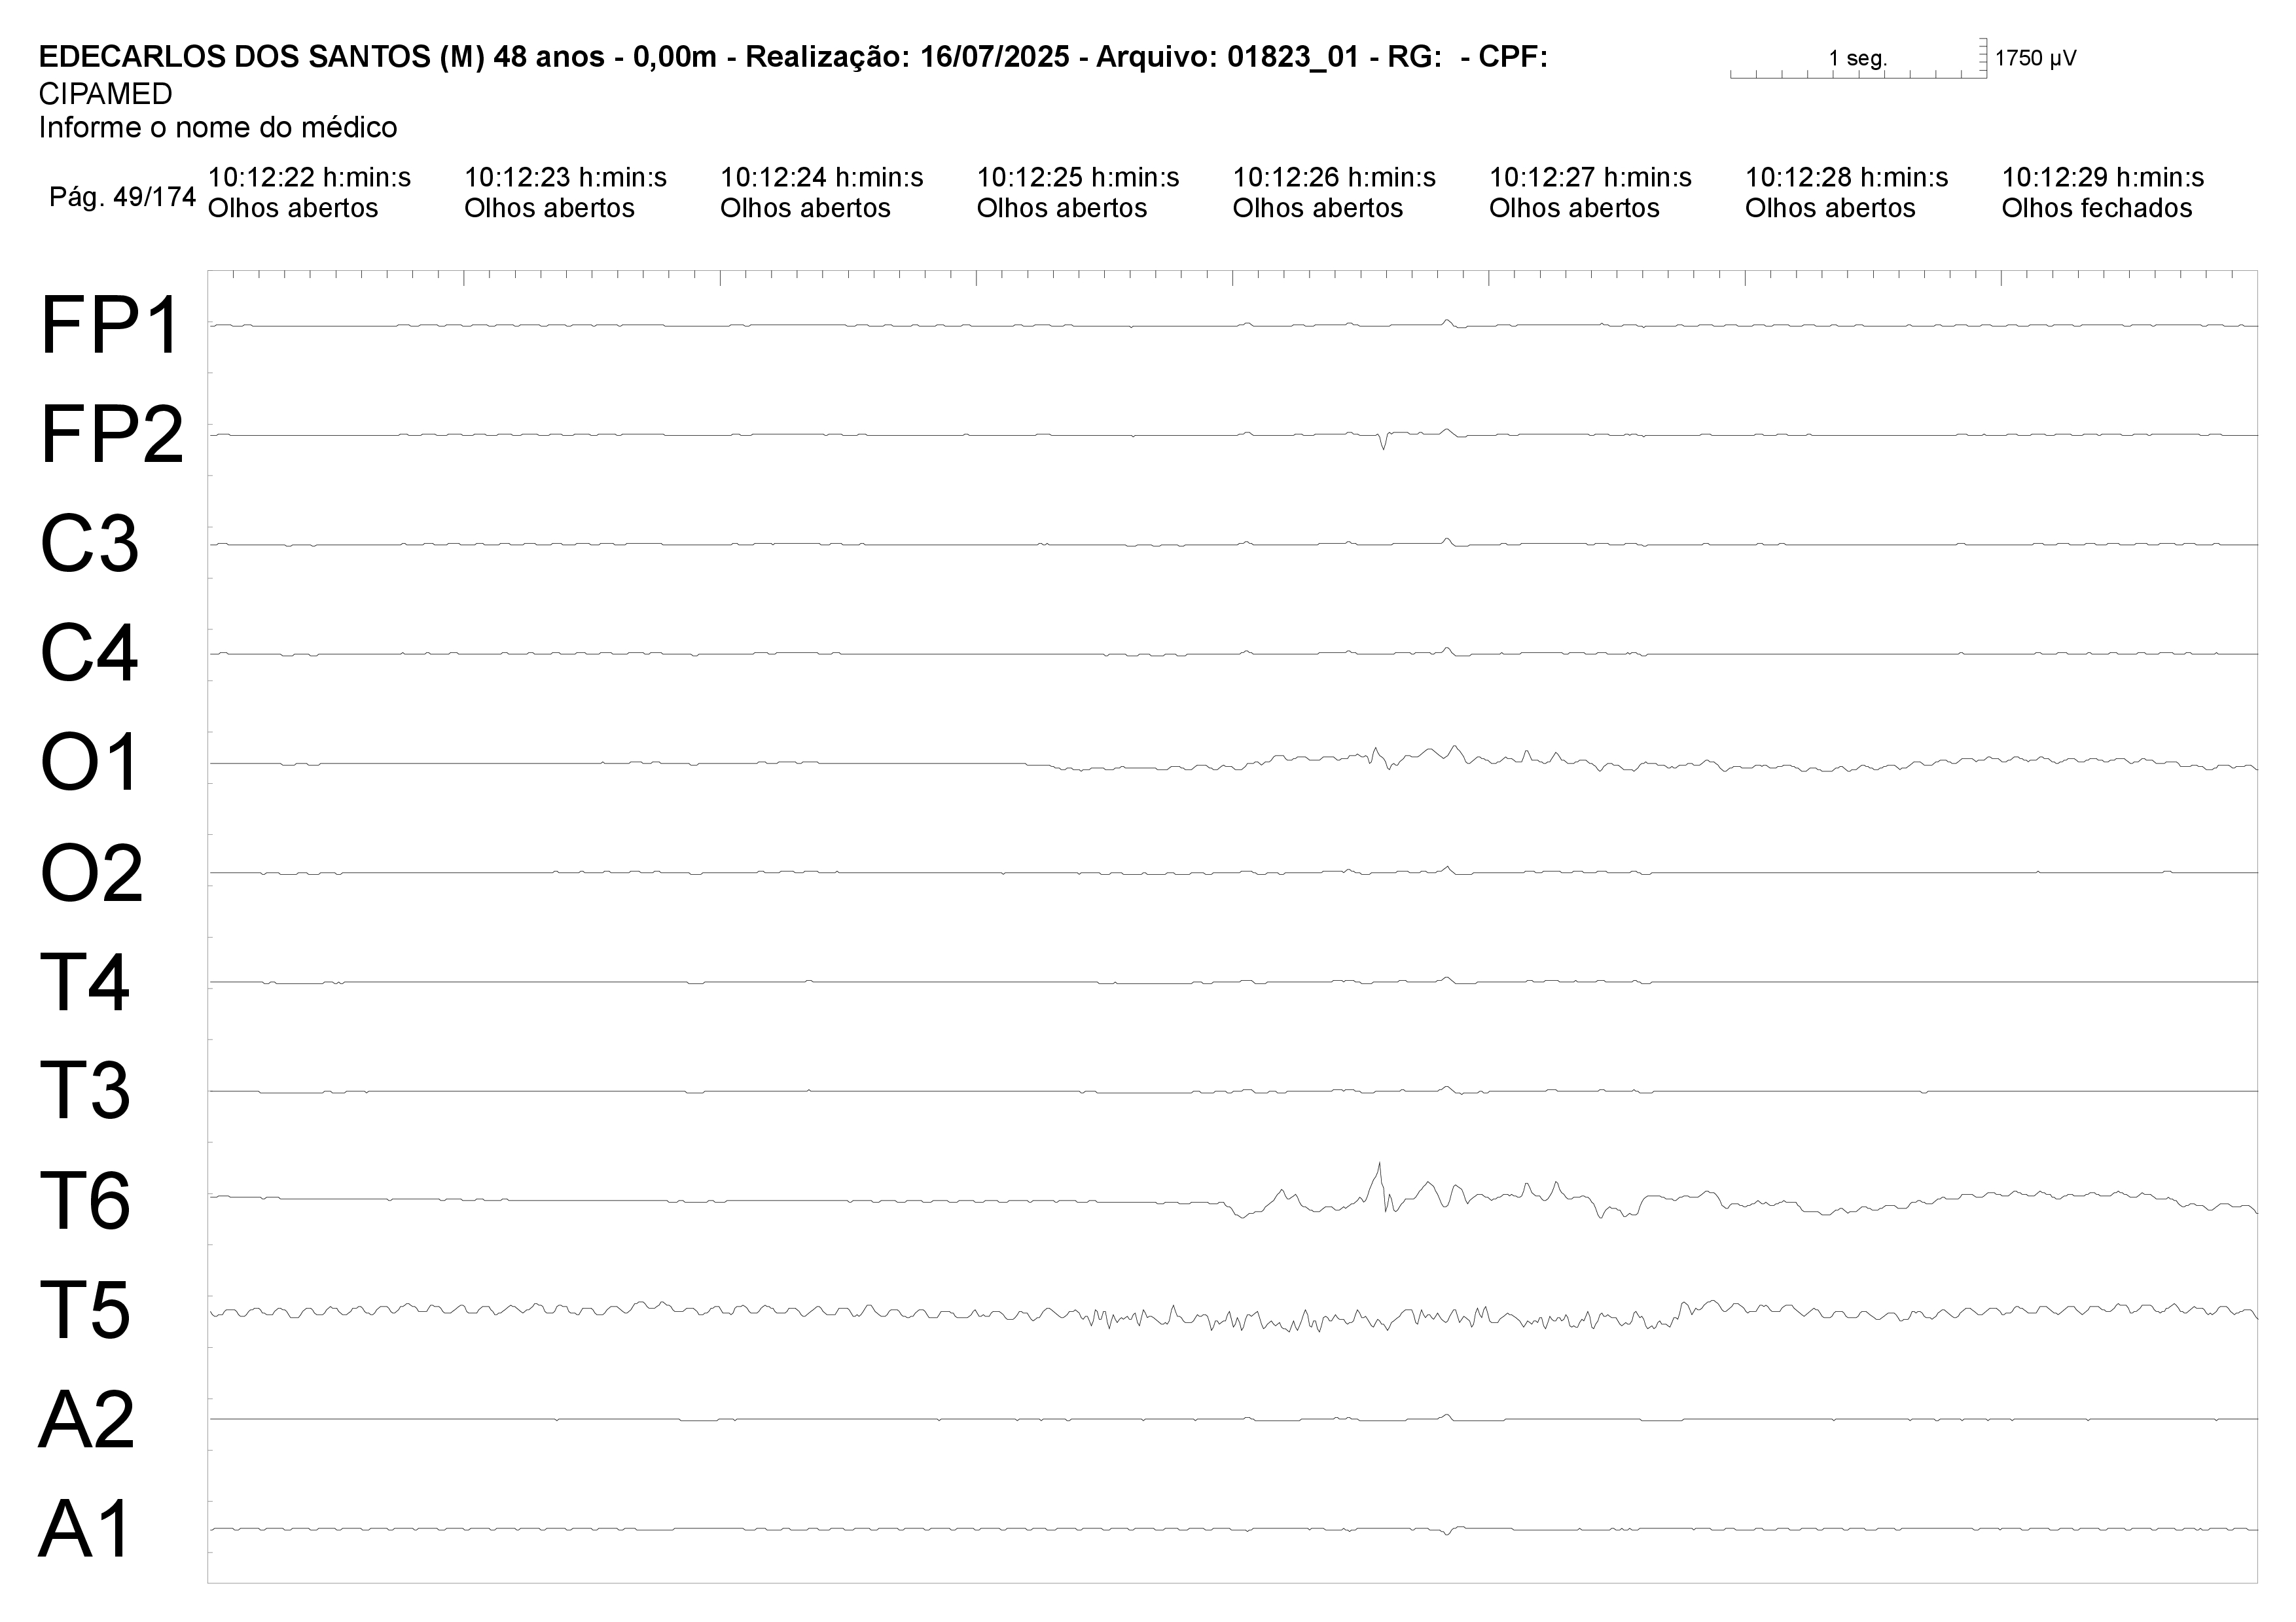Click the 'Olhos fechados' annotation

point(2097,208)
